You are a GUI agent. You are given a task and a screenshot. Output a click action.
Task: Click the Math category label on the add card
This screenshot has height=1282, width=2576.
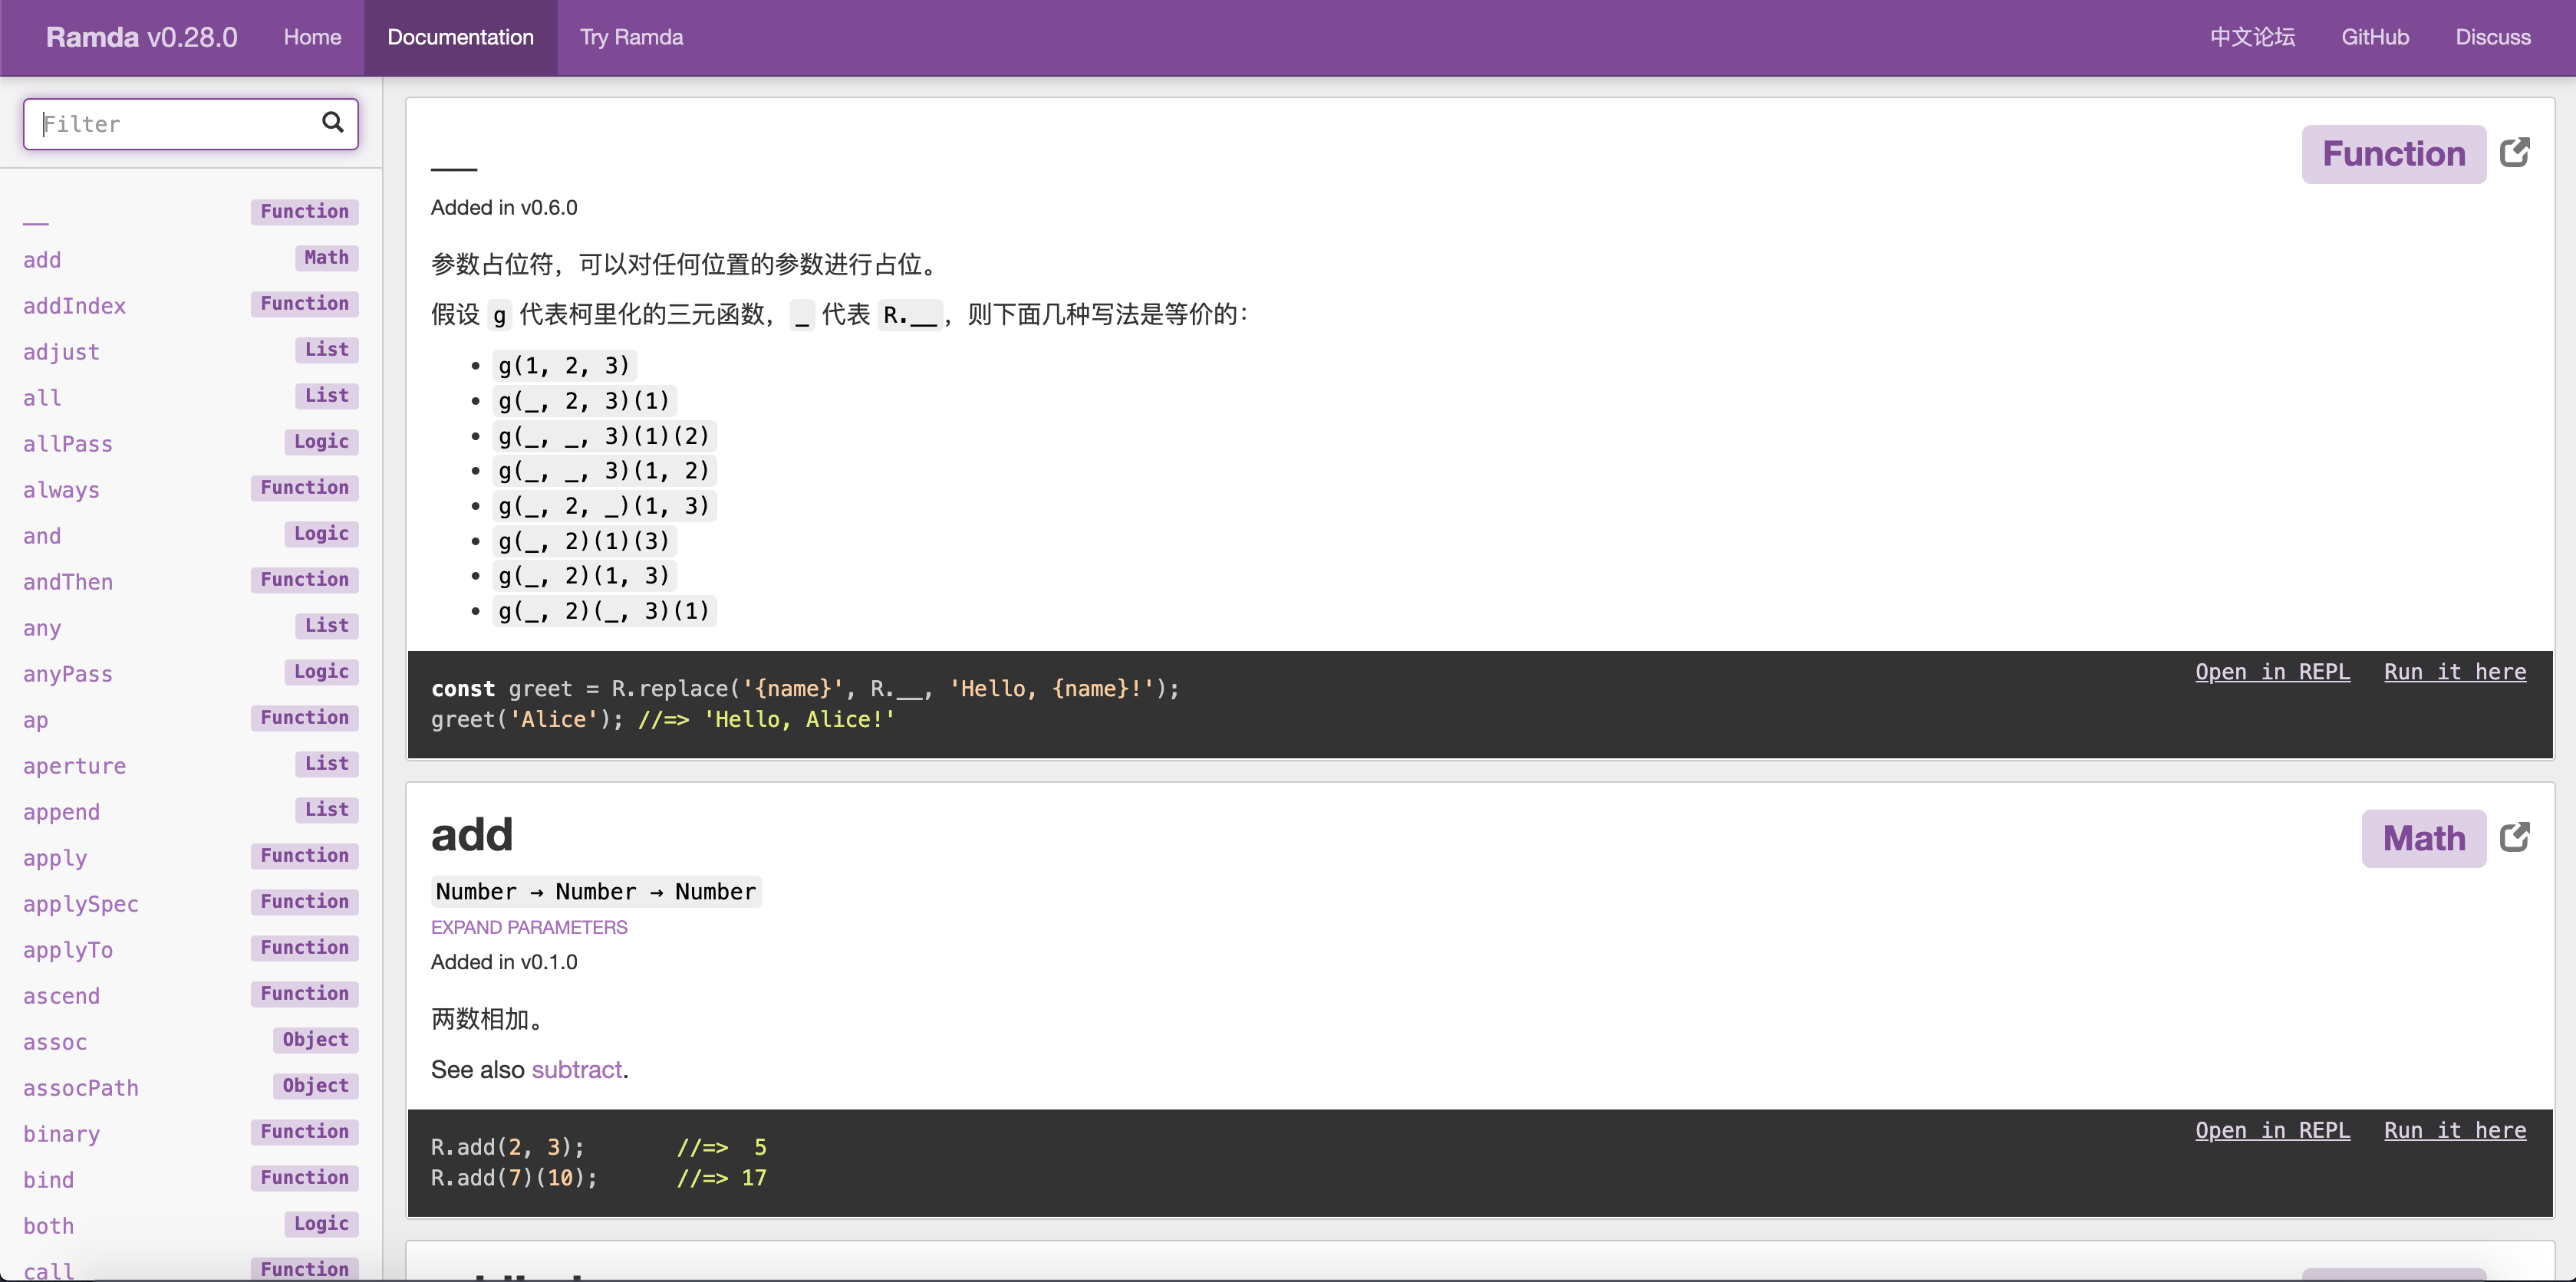2423,838
